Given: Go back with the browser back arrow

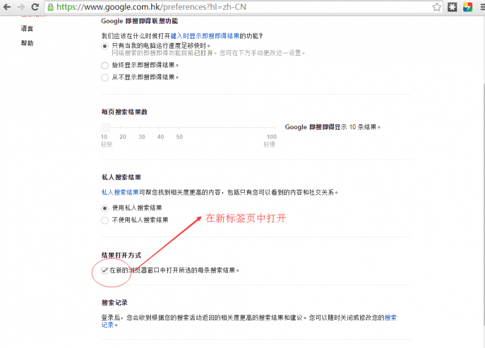Looking at the screenshot, I should click(7, 7).
